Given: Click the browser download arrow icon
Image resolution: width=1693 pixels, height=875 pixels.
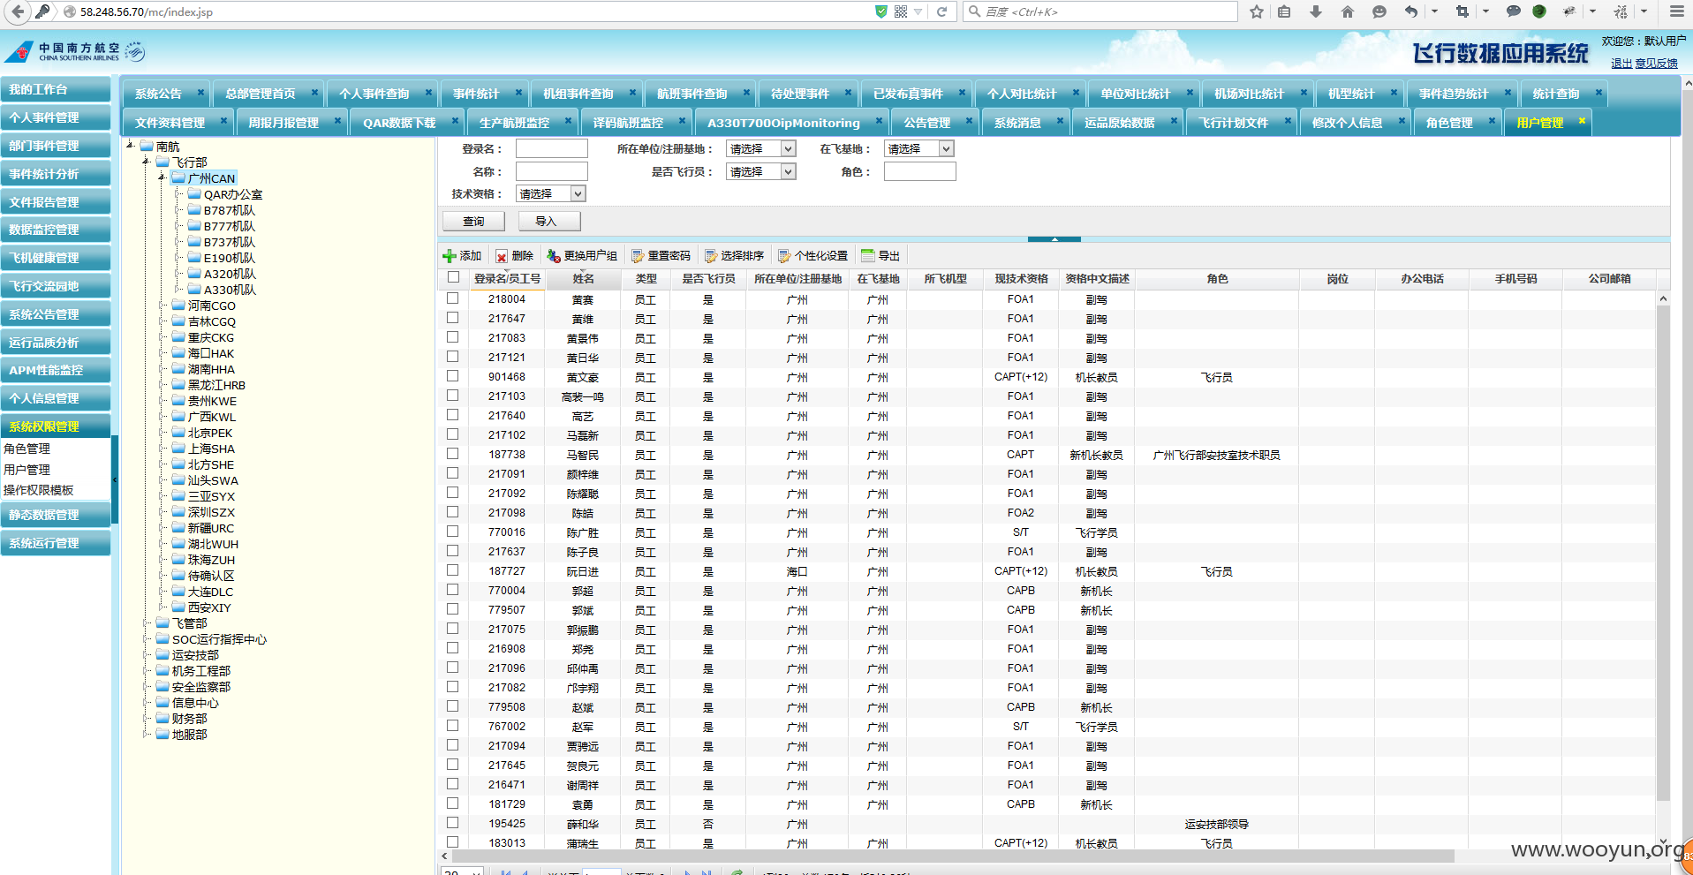Looking at the screenshot, I should (x=1316, y=11).
